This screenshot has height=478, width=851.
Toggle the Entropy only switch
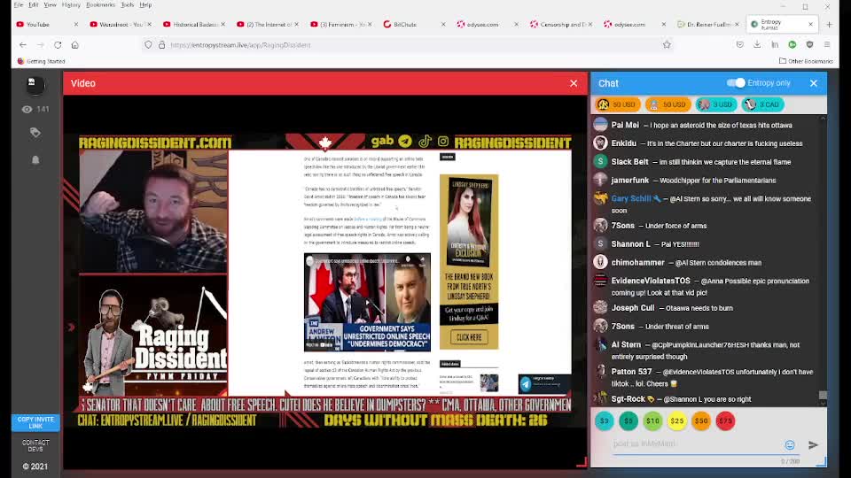coord(736,83)
